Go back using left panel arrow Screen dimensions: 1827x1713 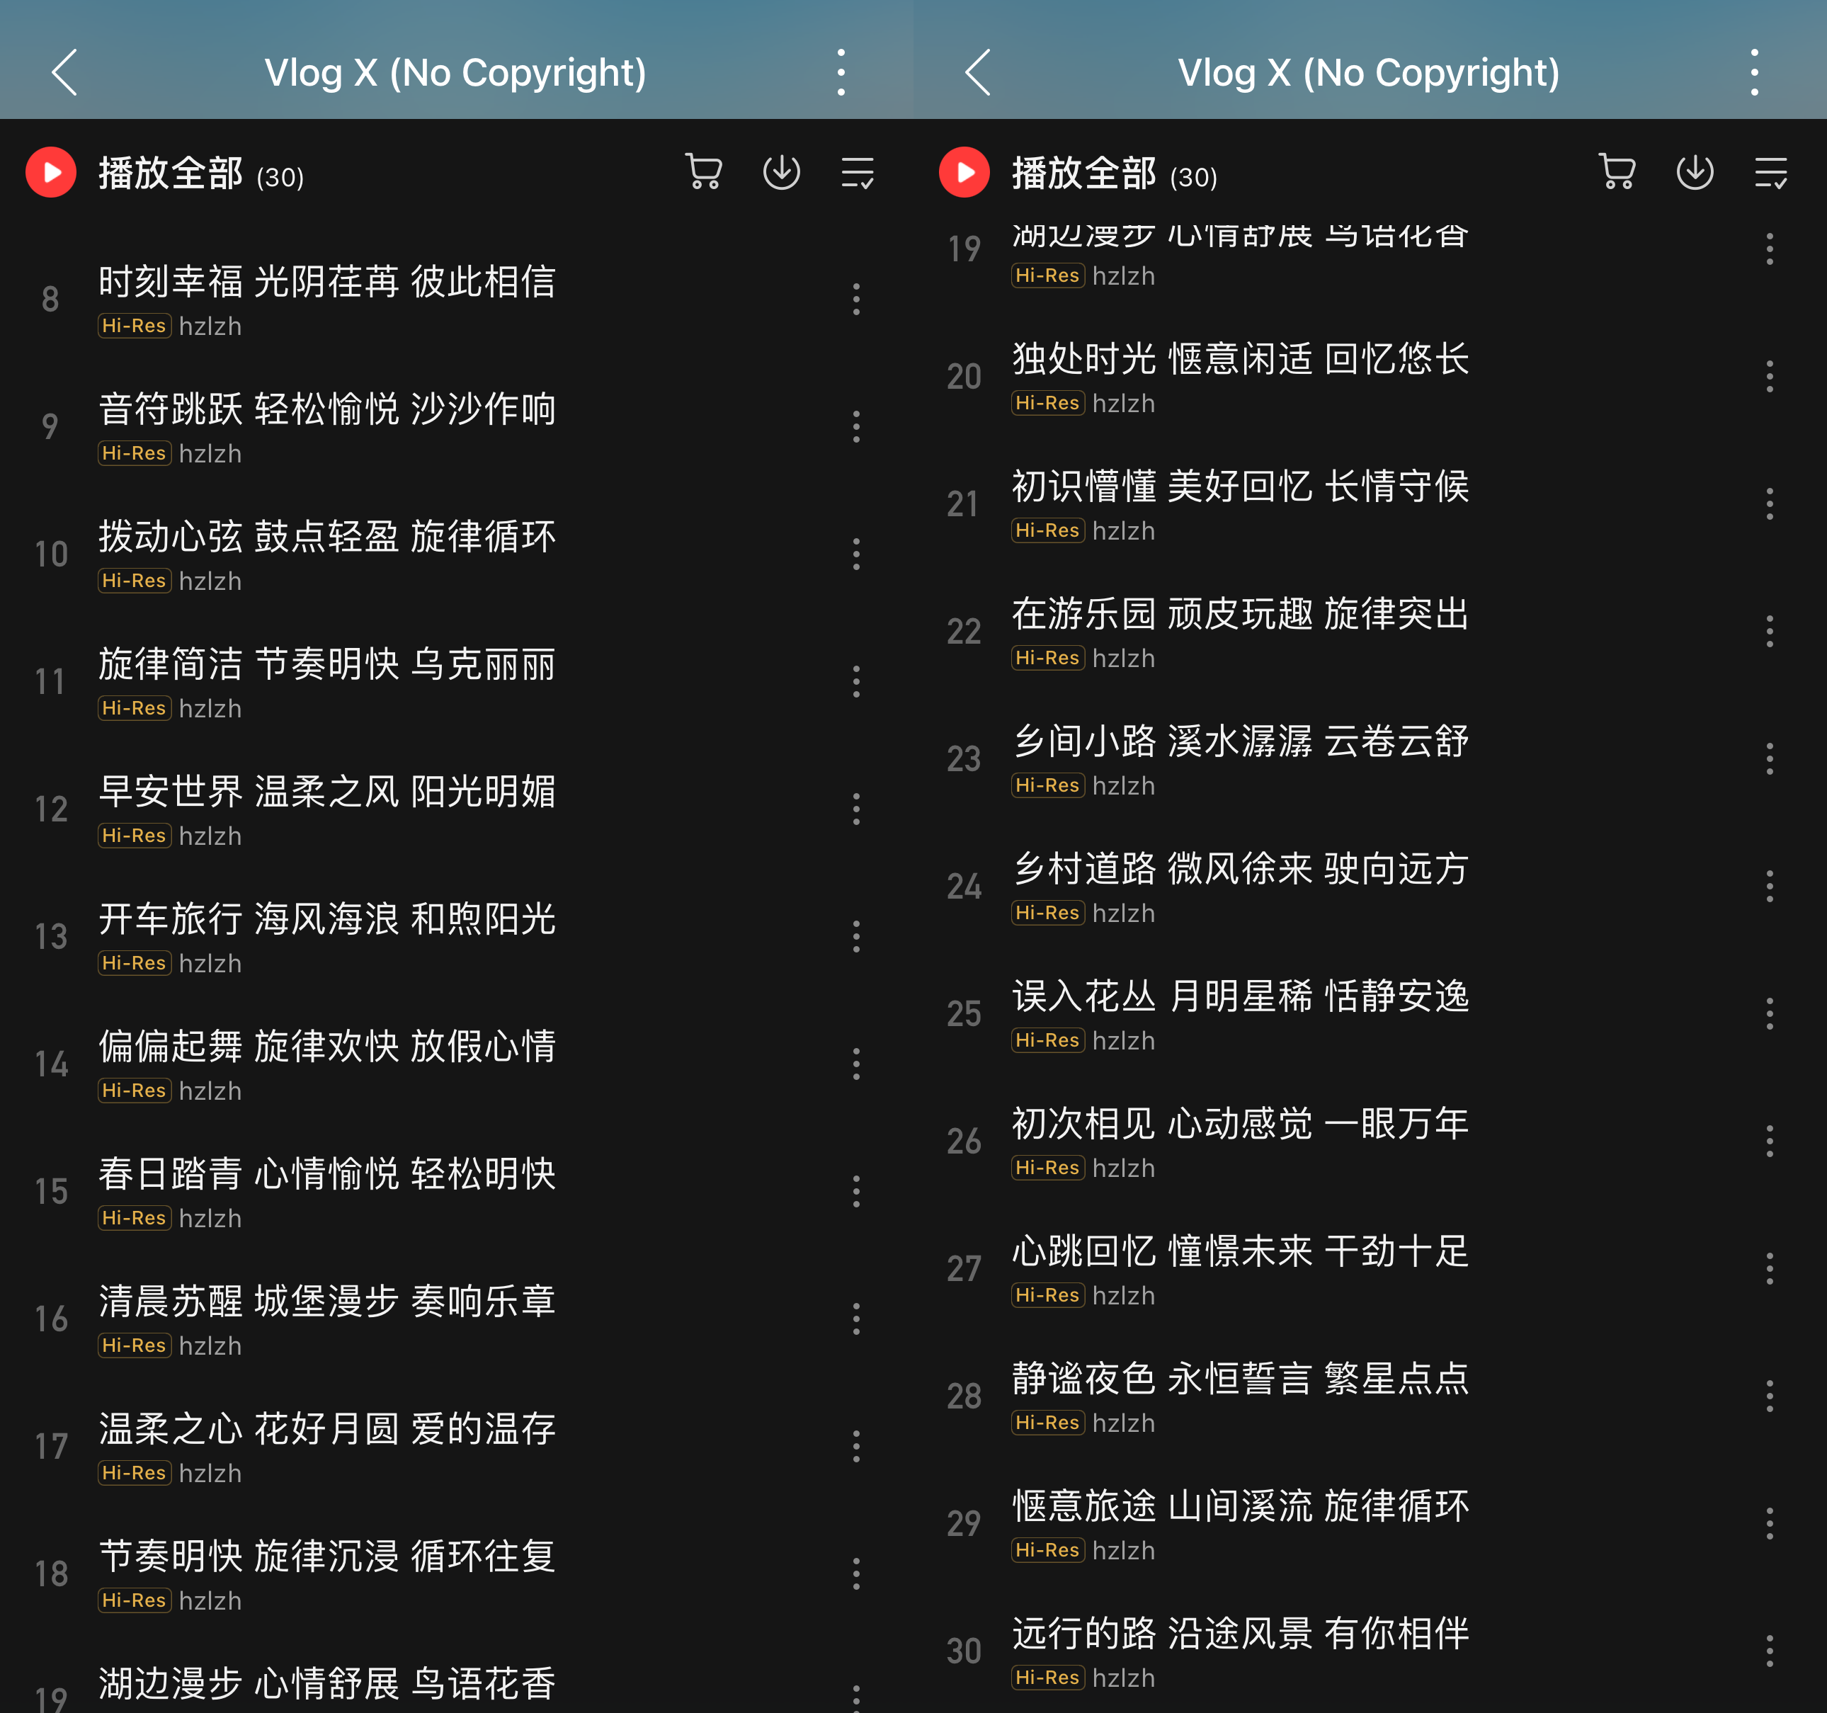click(x=64, y=73)
